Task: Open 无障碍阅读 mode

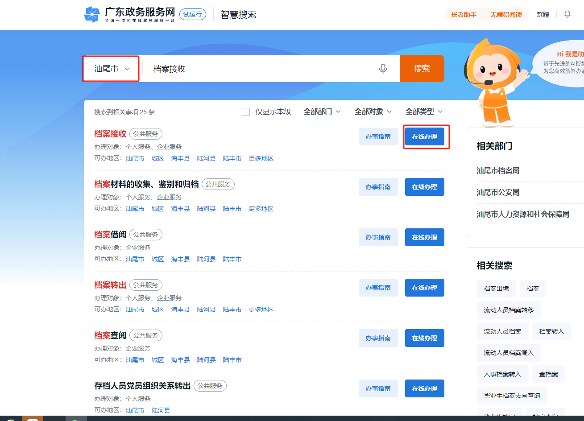Action: click(506, 14)
